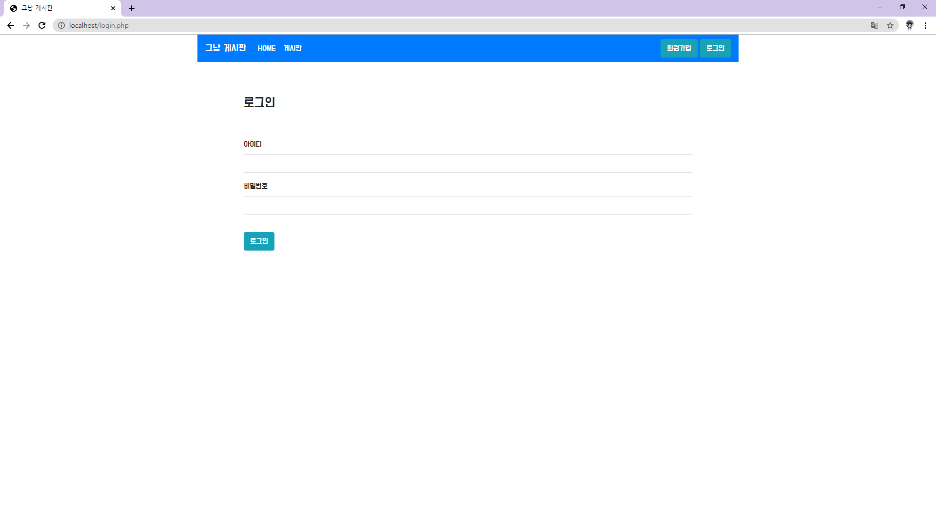Viewport: 936px width, 507px height.
Task: Open the 게시판 navigation link
Action: click(x=292, y=48)
